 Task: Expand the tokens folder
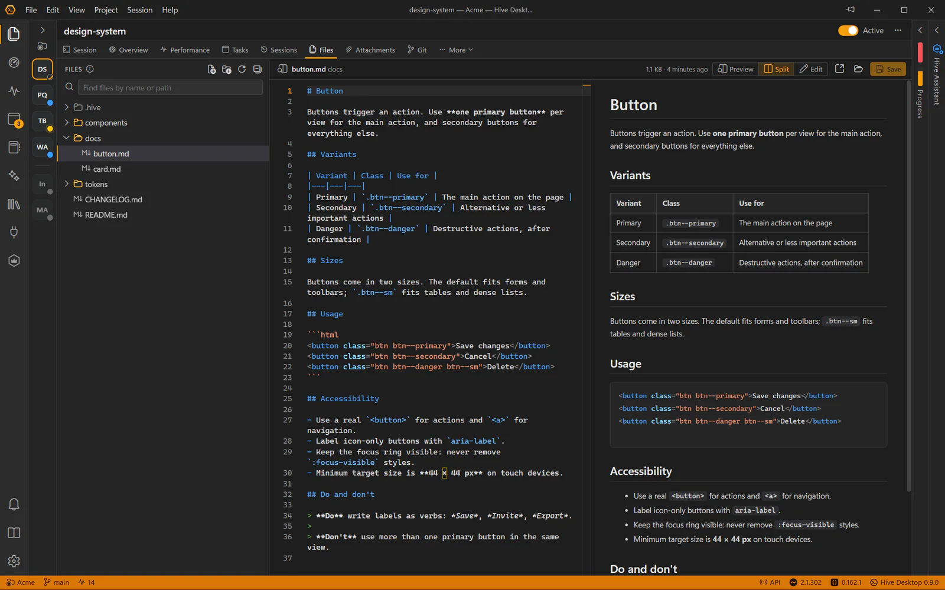[x=67, y=184]
